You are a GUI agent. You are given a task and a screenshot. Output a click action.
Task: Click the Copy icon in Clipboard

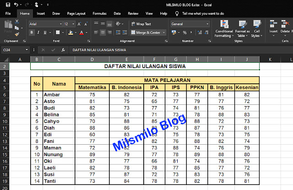click(x=17, y=28)
